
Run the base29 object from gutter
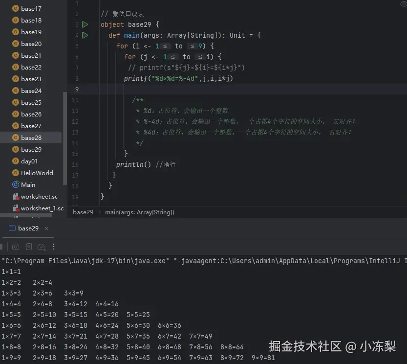pos(85,24)
